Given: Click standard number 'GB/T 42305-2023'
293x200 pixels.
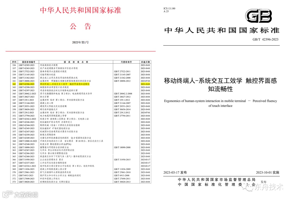Looking at the screenshot, I should 27,65.
